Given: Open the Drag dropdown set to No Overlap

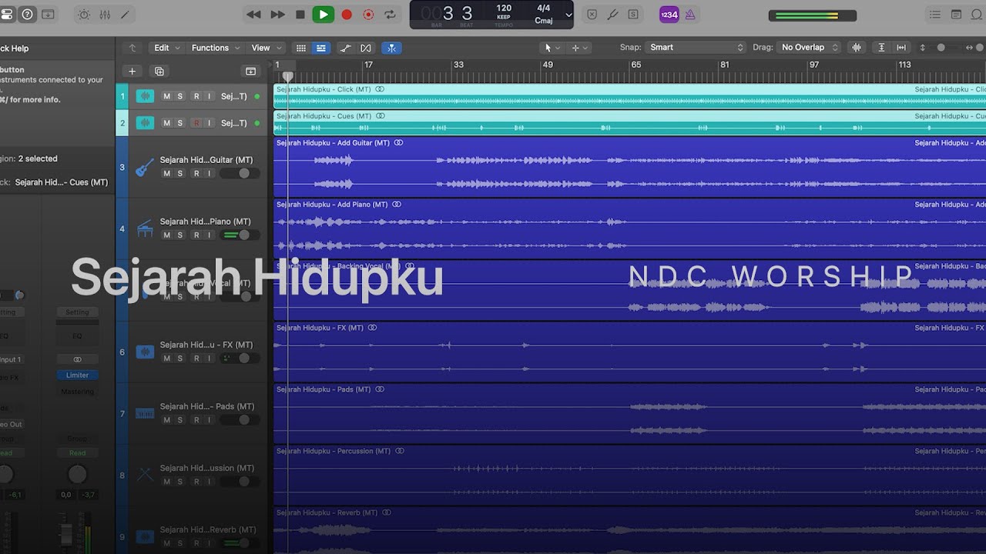Looking at the screenshot, I should [808, 48].
